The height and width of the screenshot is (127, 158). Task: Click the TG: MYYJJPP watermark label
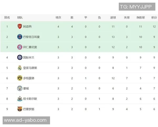136,7
